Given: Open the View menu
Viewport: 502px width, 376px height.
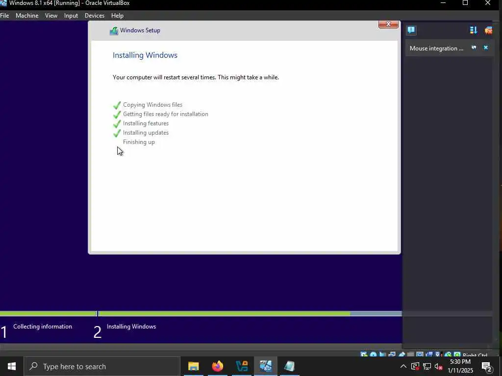Looking at the screenshot, I should click(51, 15).
